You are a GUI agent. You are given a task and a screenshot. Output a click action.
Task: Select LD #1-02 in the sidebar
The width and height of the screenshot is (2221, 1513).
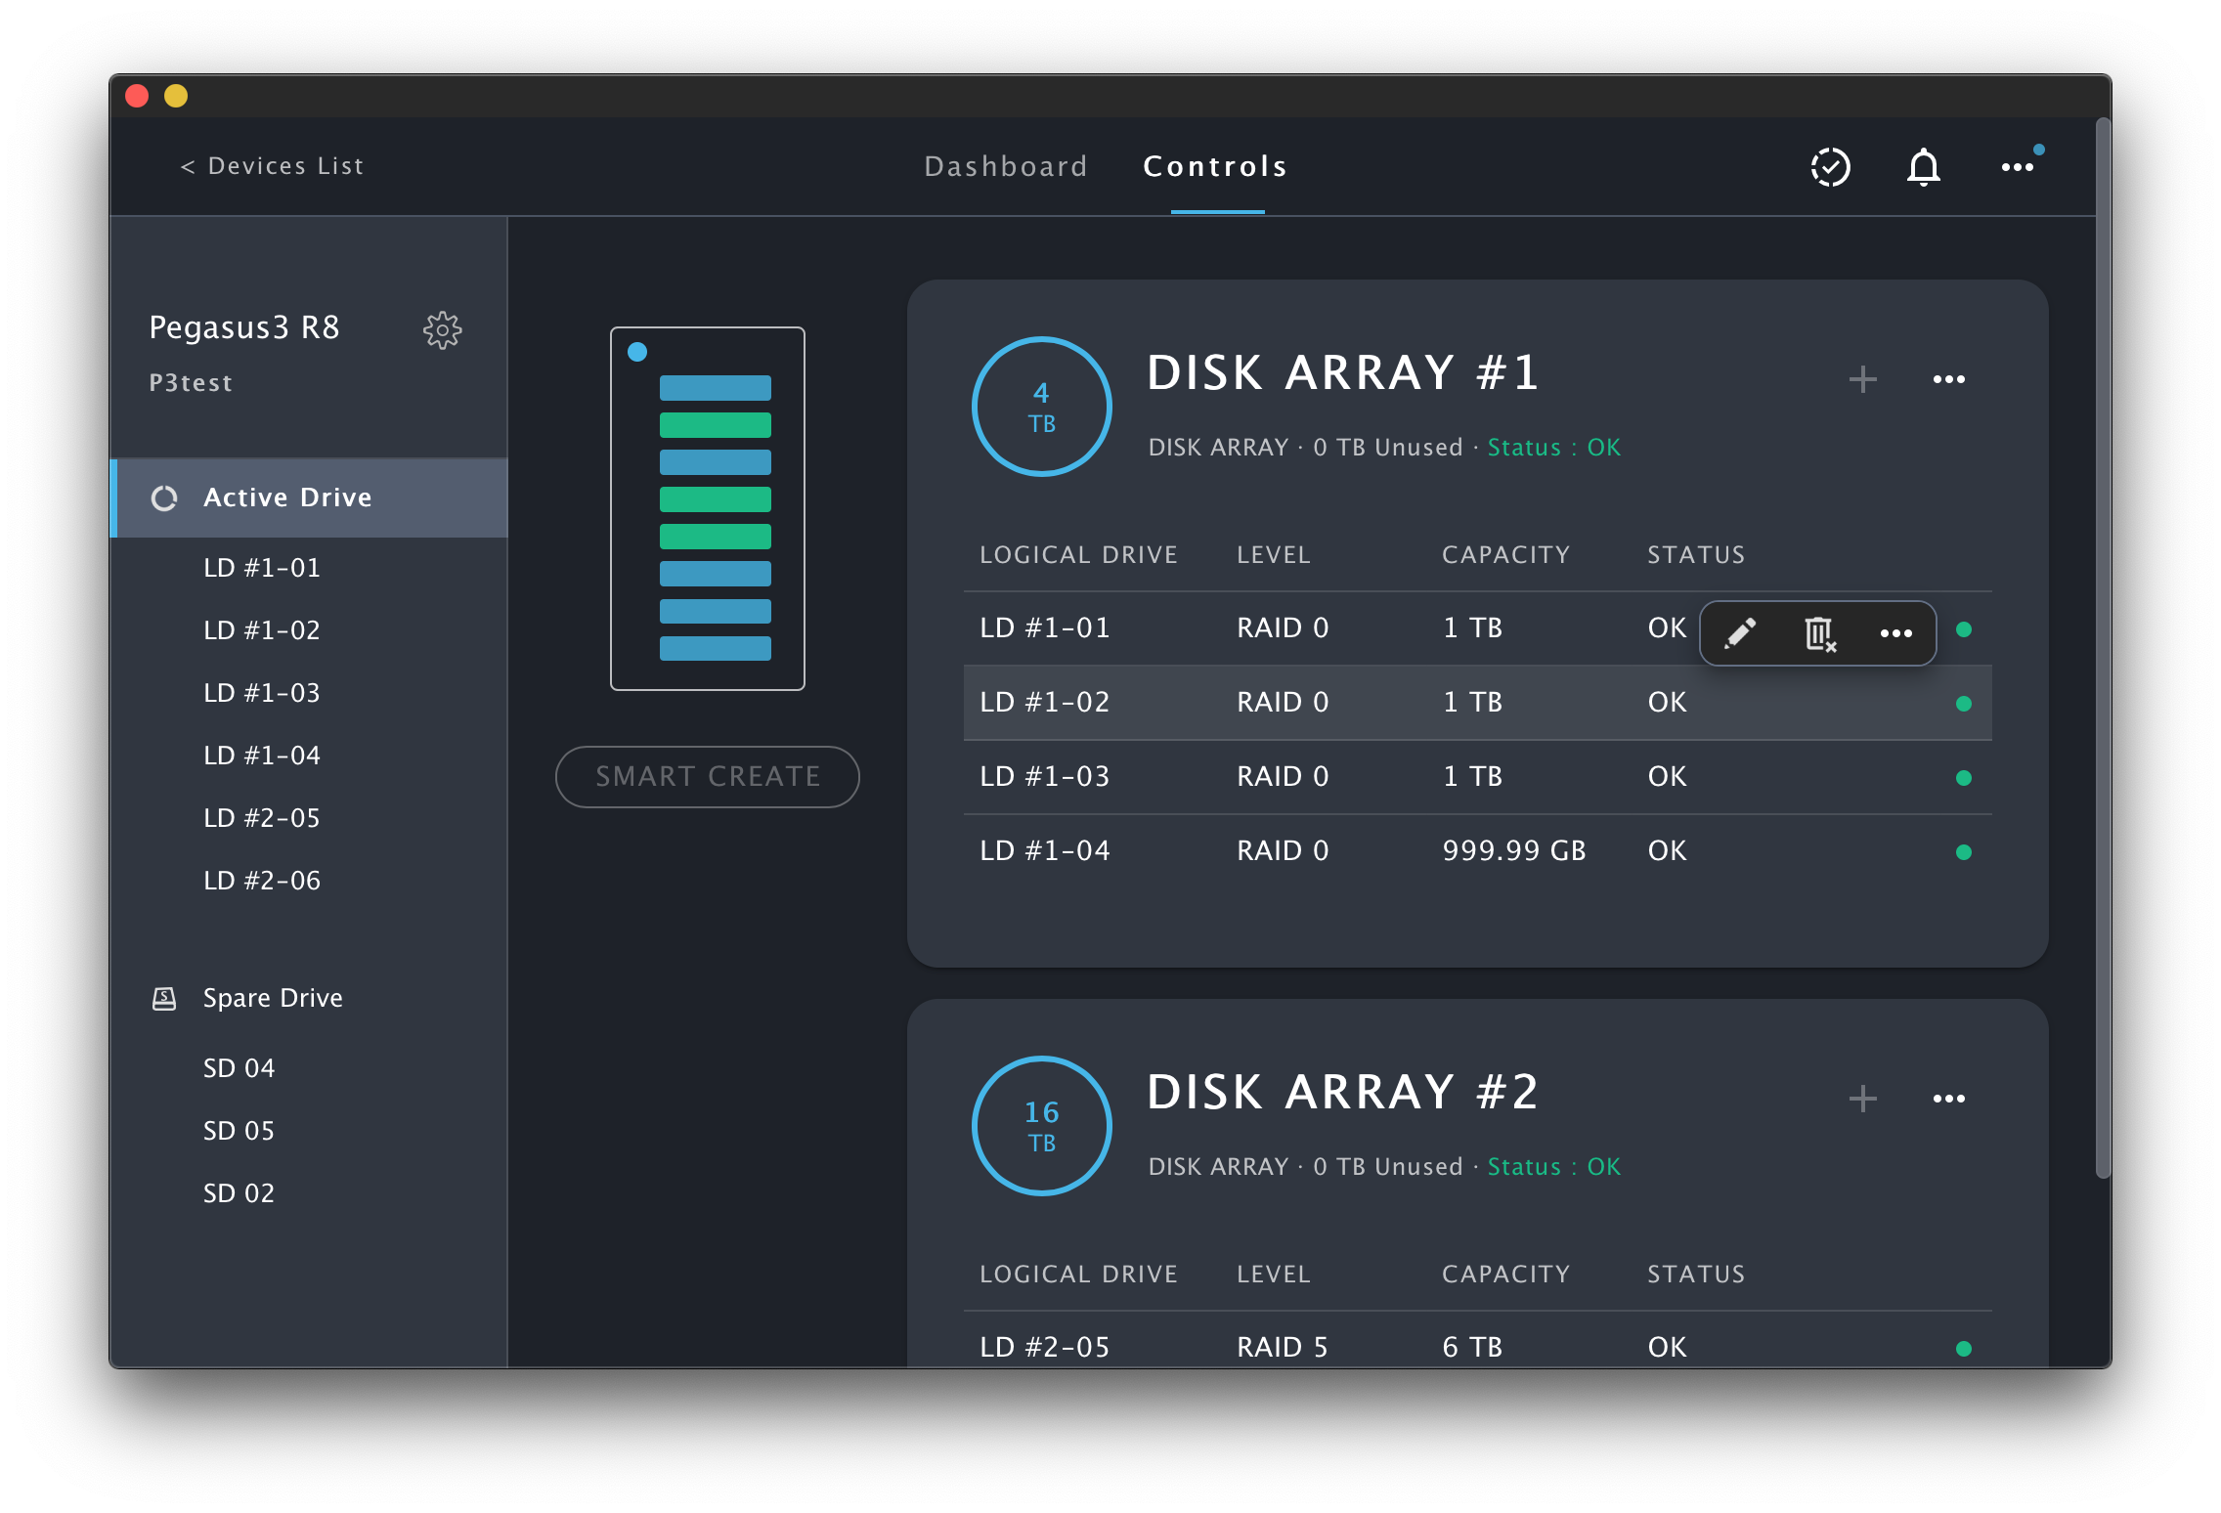pyautogui.click(x=262, y=630)
